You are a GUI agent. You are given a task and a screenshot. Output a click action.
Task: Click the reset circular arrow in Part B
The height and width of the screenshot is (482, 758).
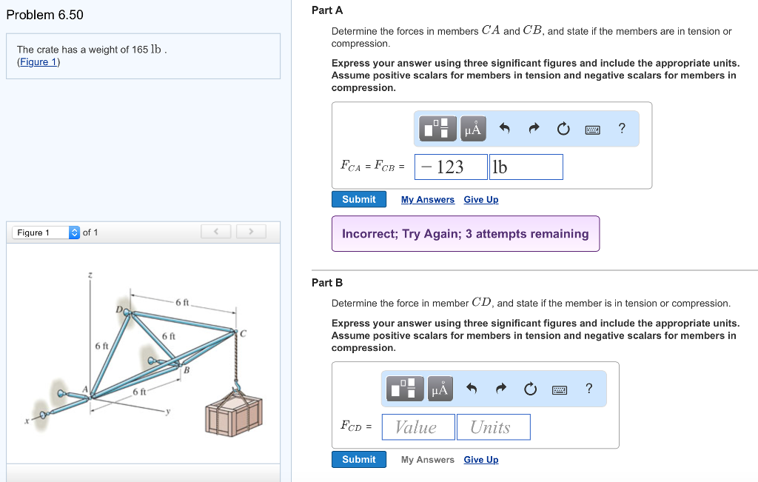click(x=530, y=389)
